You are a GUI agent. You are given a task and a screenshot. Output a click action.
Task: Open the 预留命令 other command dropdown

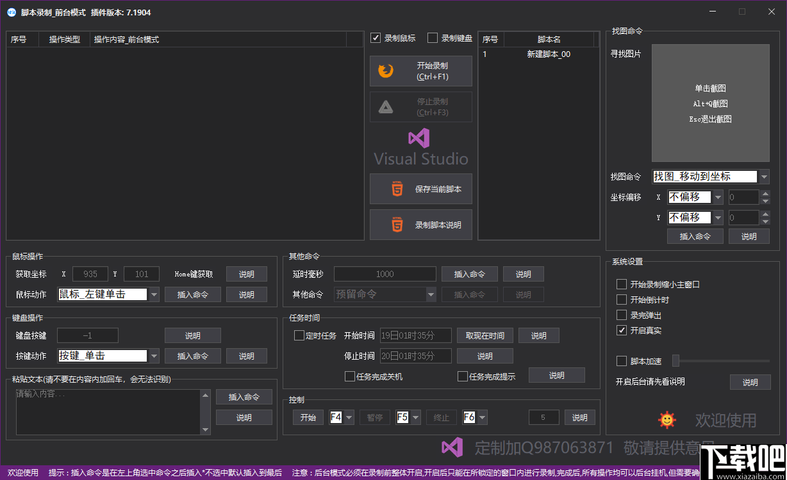[x=431, y=294]
